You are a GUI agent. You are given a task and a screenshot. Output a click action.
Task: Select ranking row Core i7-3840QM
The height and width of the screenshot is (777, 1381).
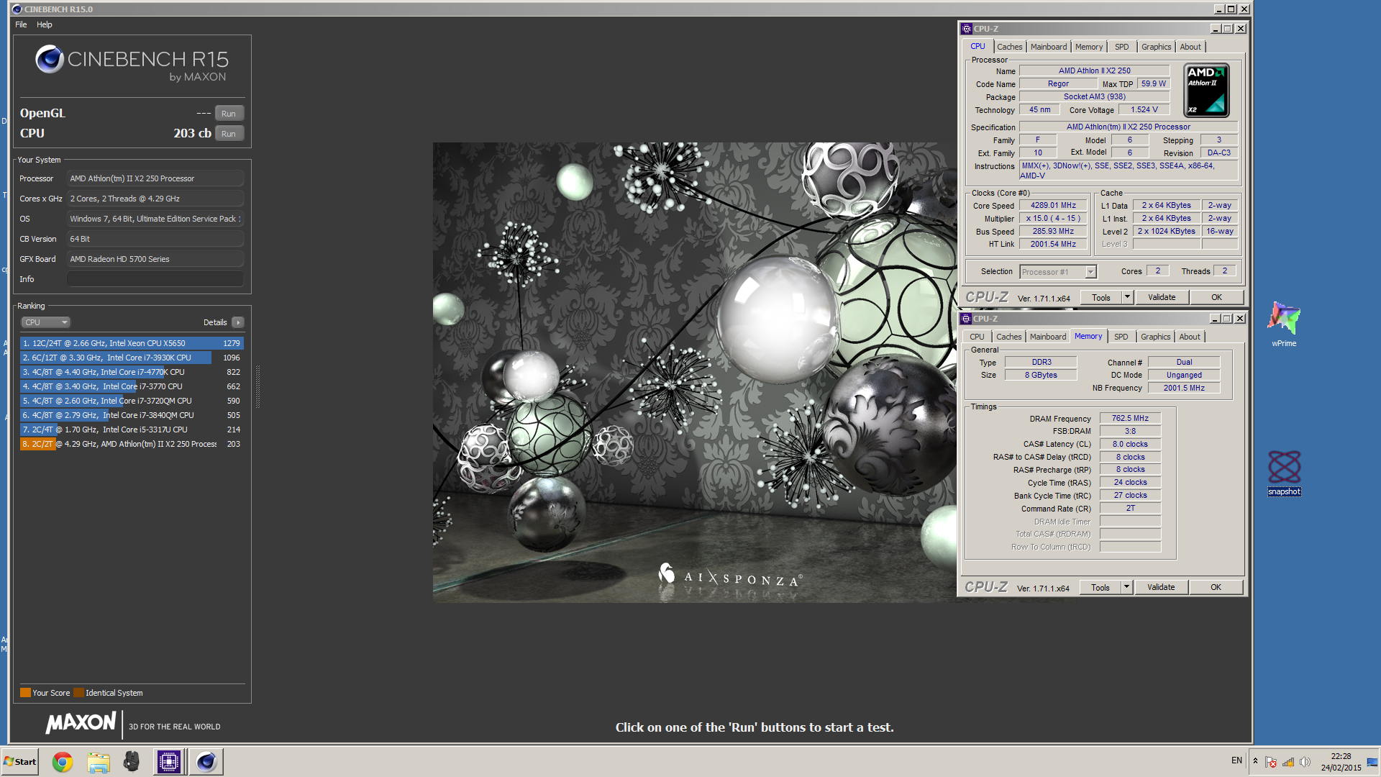pyautogui.click(x=132, y=415)
